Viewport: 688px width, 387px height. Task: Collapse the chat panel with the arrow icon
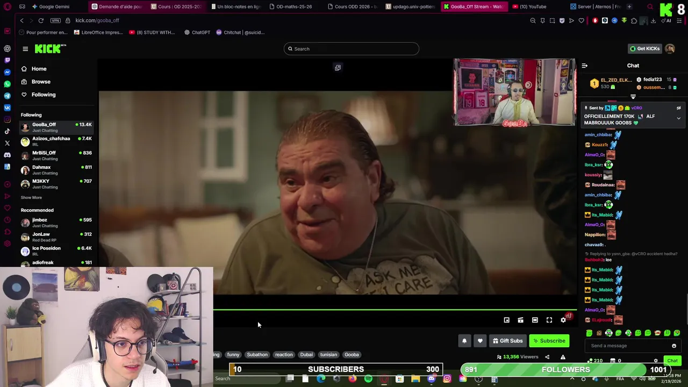point(584,66)
